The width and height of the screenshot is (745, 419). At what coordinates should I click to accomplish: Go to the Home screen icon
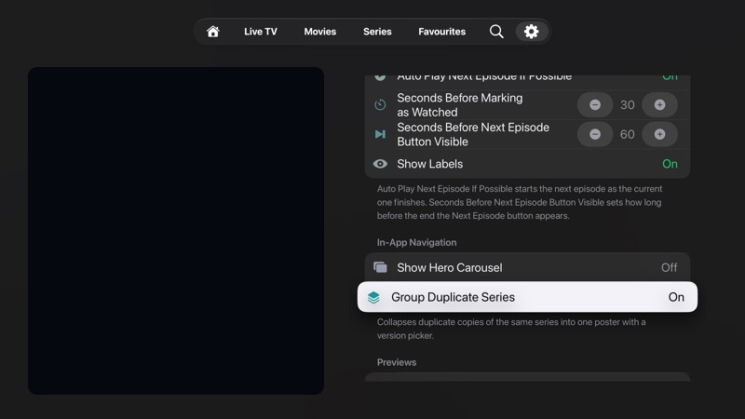(x=213, y=32)
